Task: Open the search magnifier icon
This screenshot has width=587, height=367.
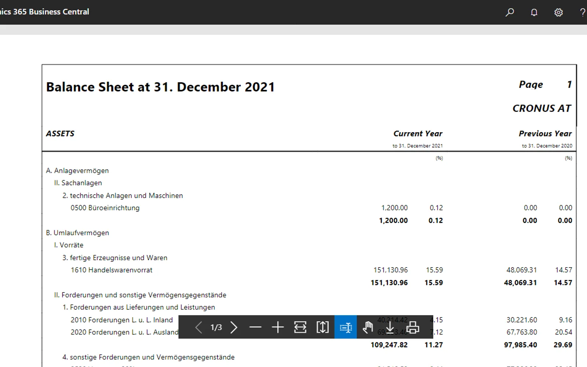Action: tap(510, 12)
